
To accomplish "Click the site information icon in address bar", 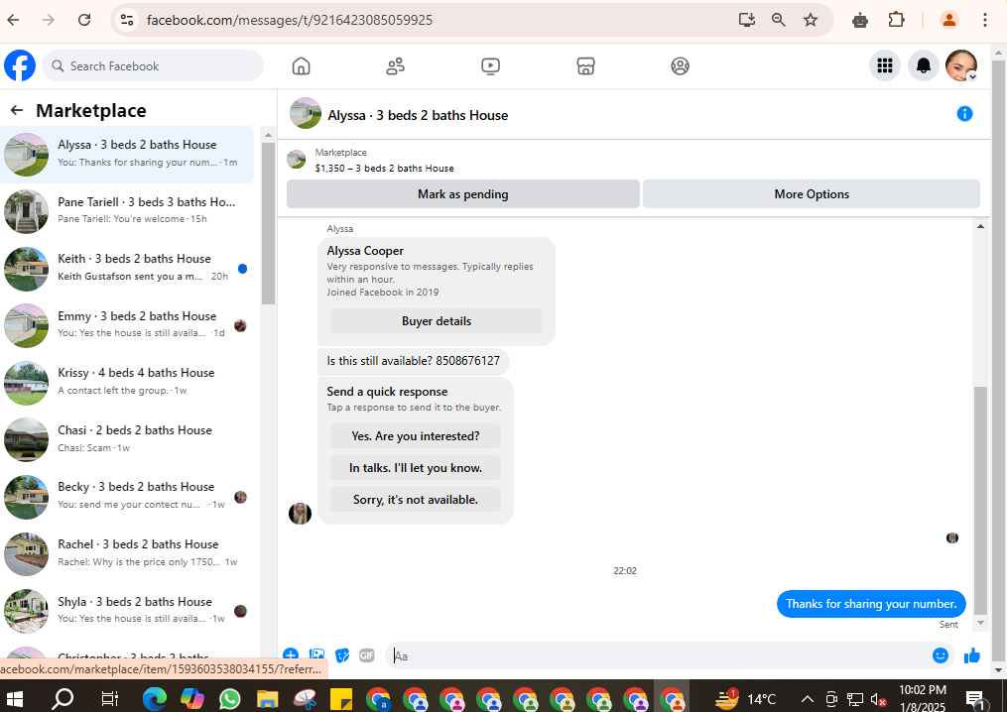I will pyautogui.click(x=127, y=20).
